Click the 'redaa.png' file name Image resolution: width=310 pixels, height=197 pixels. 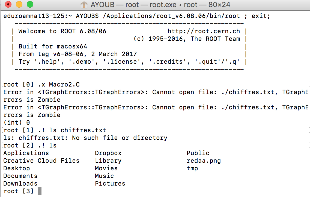click(204, 161)
